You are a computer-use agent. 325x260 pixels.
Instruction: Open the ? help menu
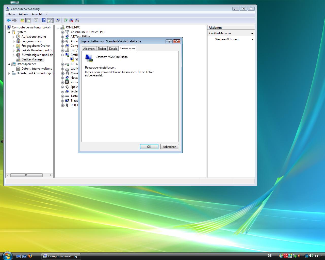tap(46, 14)
